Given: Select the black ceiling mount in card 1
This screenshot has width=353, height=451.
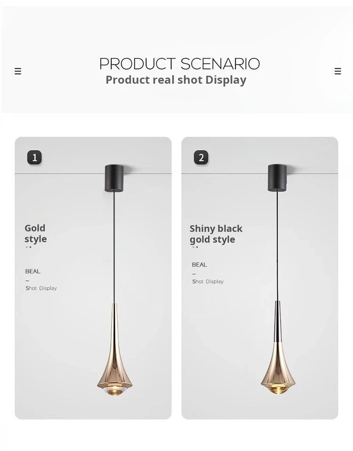Looking at the screenshot, I should pos(114,178).
